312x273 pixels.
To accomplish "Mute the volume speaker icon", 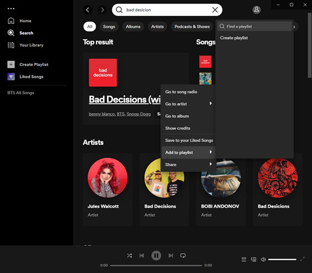I will (x=263, y=259).
